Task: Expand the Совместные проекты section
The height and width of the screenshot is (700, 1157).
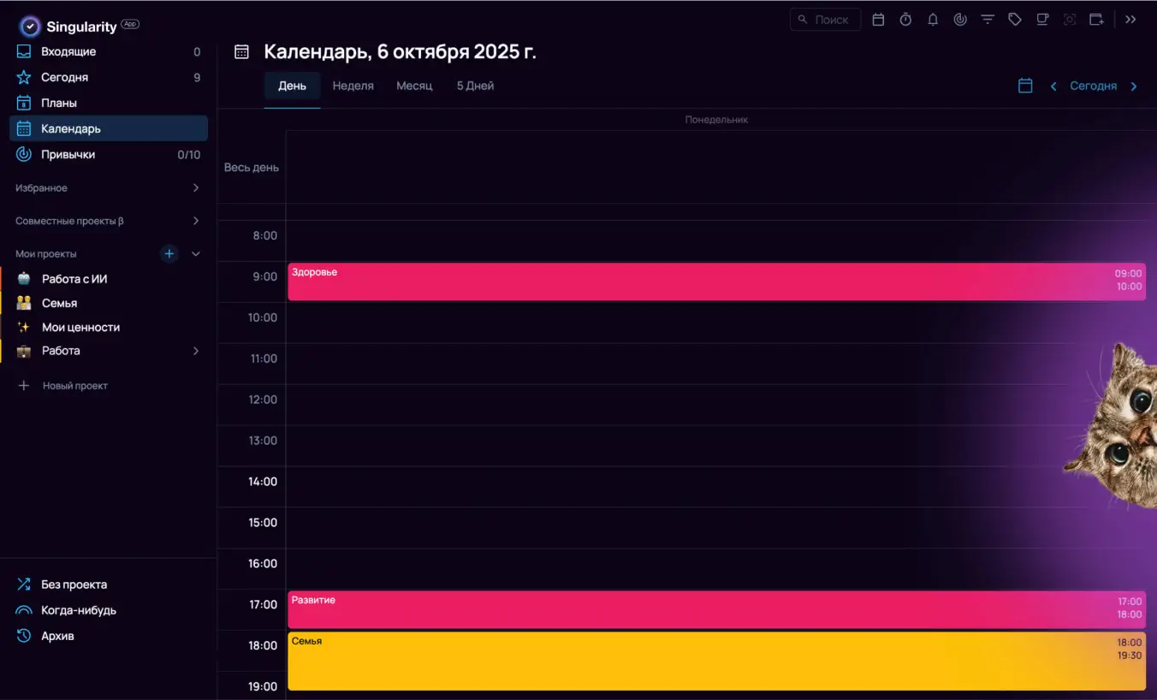Action: (195, 221)
